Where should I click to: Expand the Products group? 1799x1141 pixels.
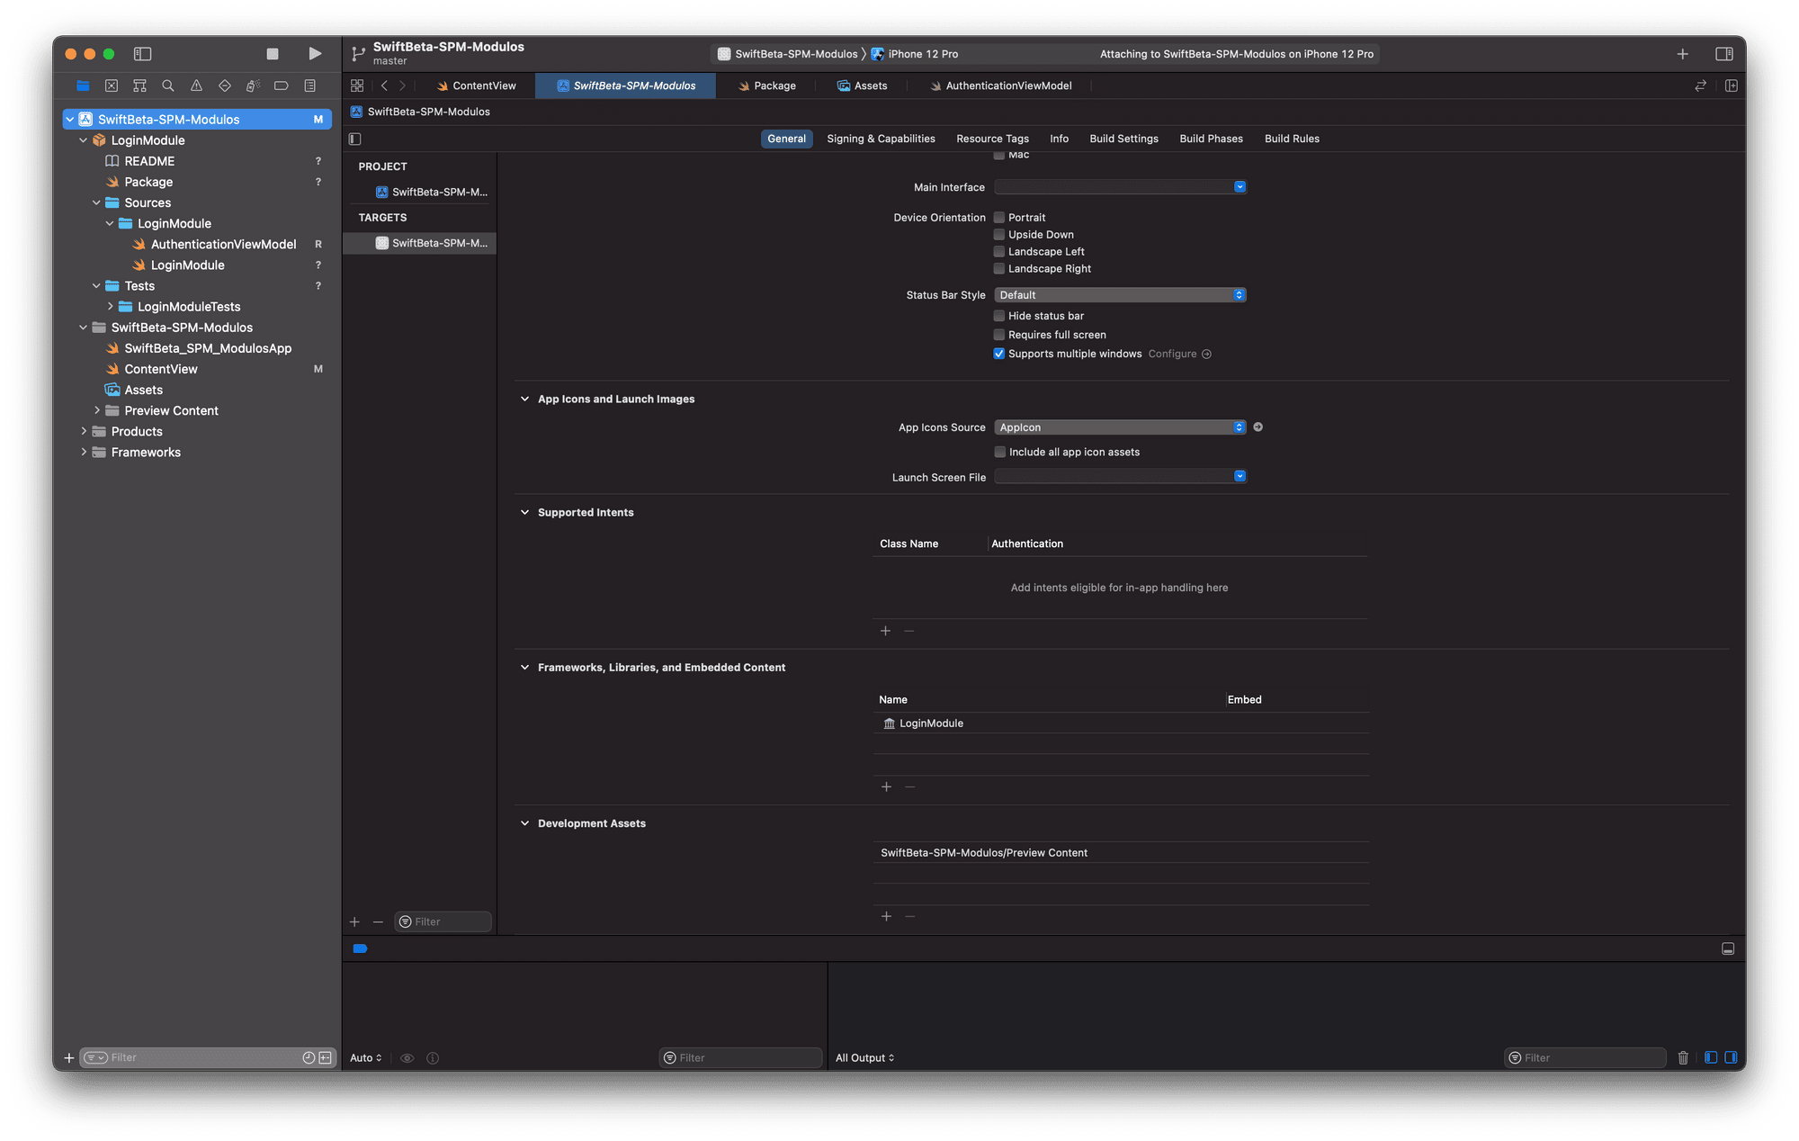(84, 432)
